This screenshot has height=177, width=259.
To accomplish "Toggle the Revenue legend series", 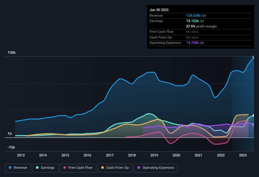I will pyautogui.click(x=18, y=168).
